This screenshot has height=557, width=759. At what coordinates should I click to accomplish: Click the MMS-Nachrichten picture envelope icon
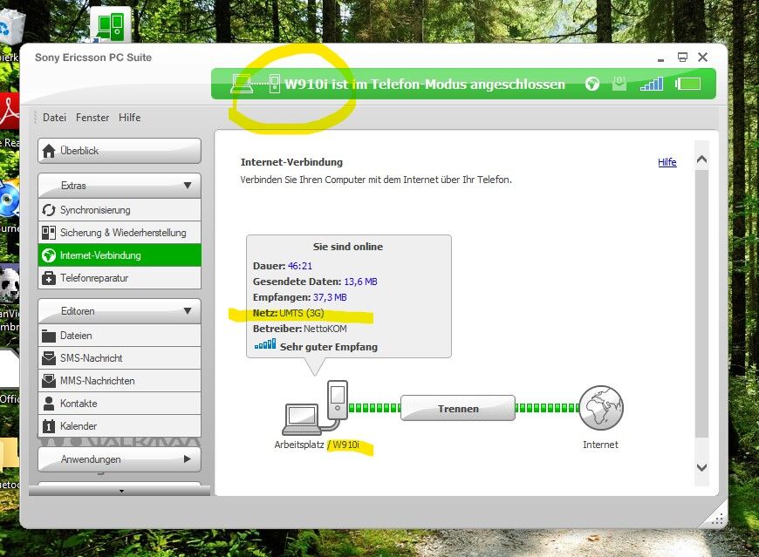point(48,381)
